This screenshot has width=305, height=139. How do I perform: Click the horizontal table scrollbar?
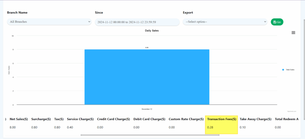tap(150, 135)
